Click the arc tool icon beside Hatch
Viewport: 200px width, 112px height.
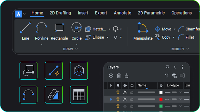pos(116,29)
